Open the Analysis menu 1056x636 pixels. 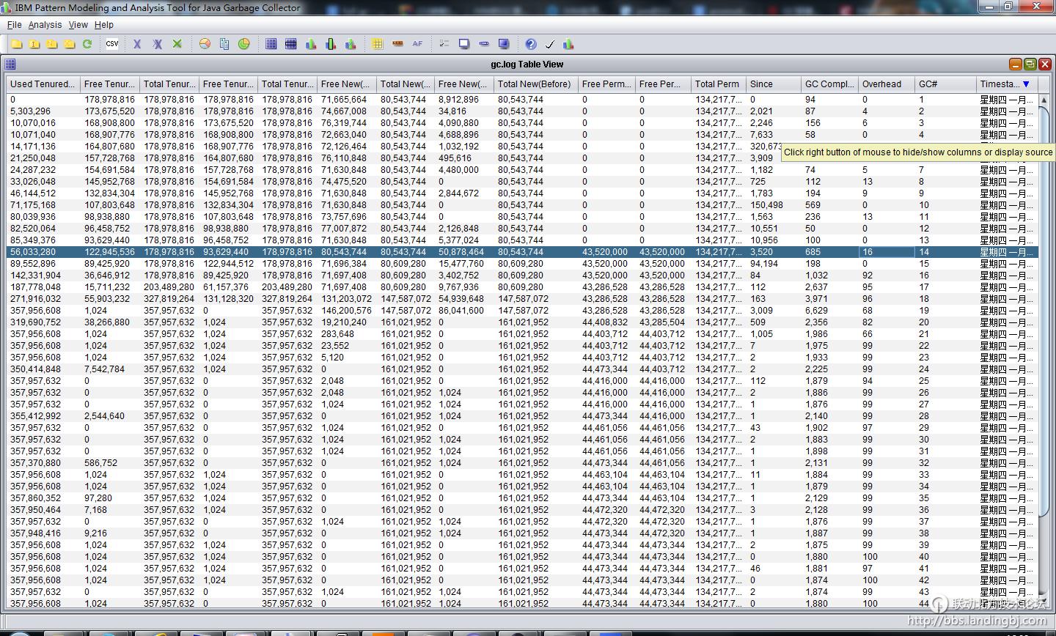tap(45, 25)
